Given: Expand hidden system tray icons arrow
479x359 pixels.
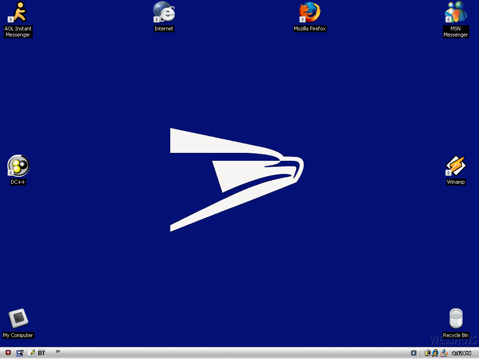Looking at the screenshot, I should click(x=414, y=353).
